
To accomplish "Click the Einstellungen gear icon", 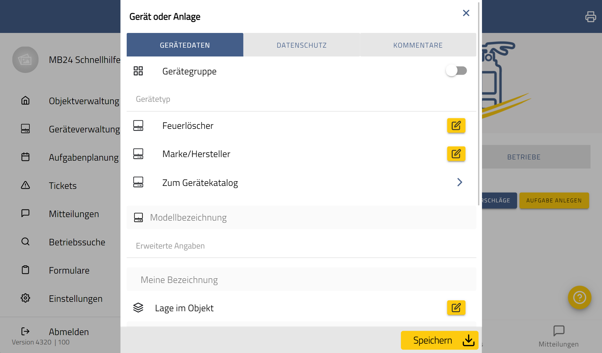I will tap(26, 298).
